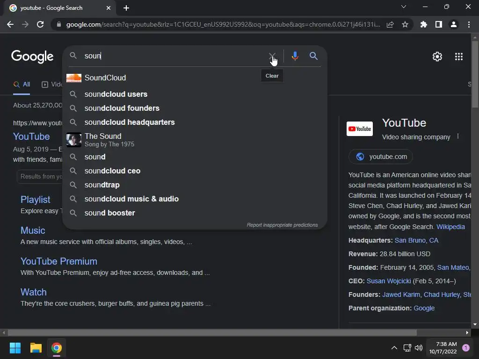Click the vertical page scrollbar thumb
Image resolution: width=479 pixels, height=359 pixels.
pyautogui.click(x=475, y=74)
